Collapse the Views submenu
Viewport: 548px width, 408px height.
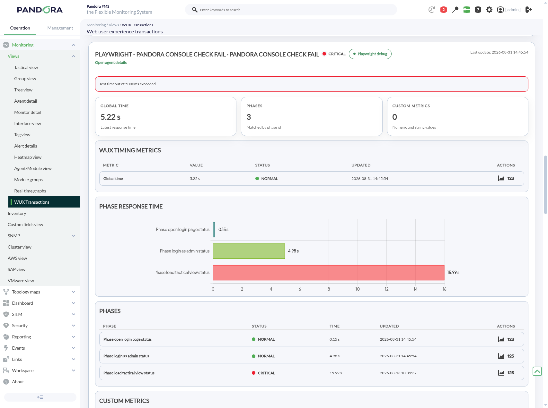74,56
